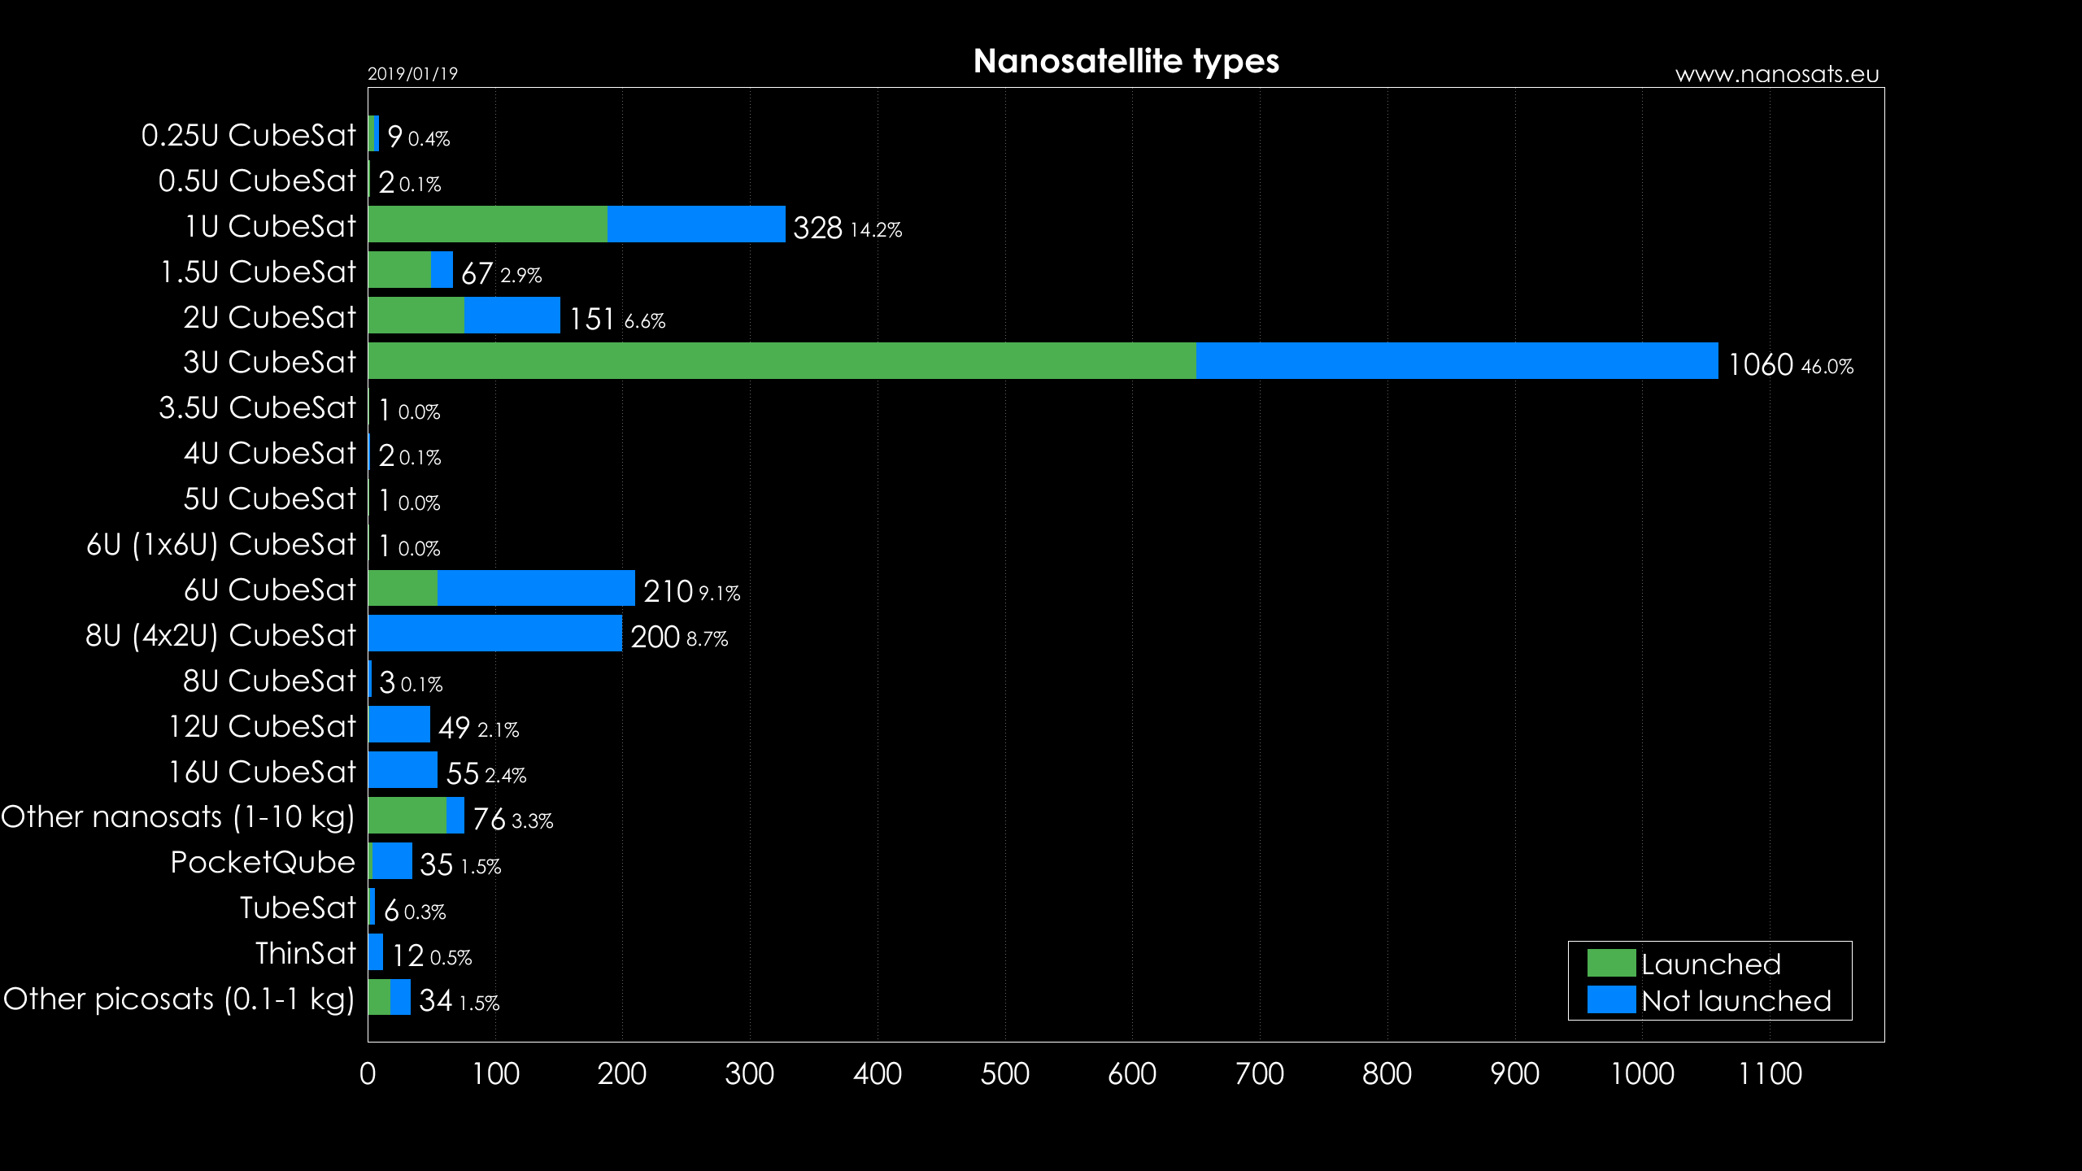
Task: Click the 12U CubeSat blue bar
Action: pos(399,725)
